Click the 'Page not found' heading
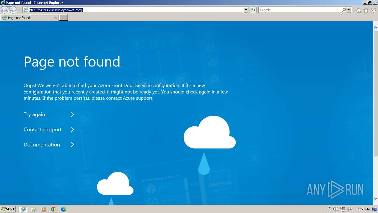 coord(72,62)
